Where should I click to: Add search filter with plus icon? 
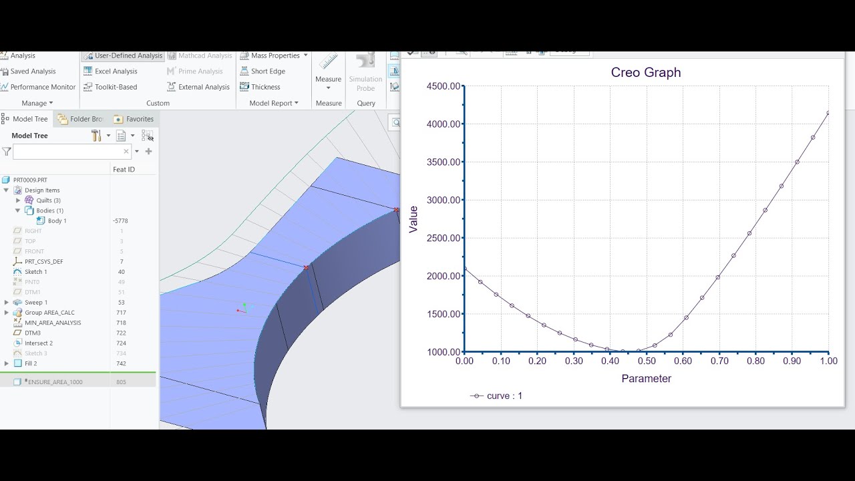(148, 152)
